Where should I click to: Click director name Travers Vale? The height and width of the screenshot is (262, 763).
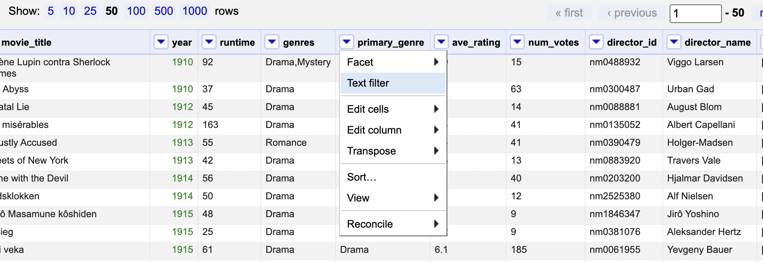point(694,161)
